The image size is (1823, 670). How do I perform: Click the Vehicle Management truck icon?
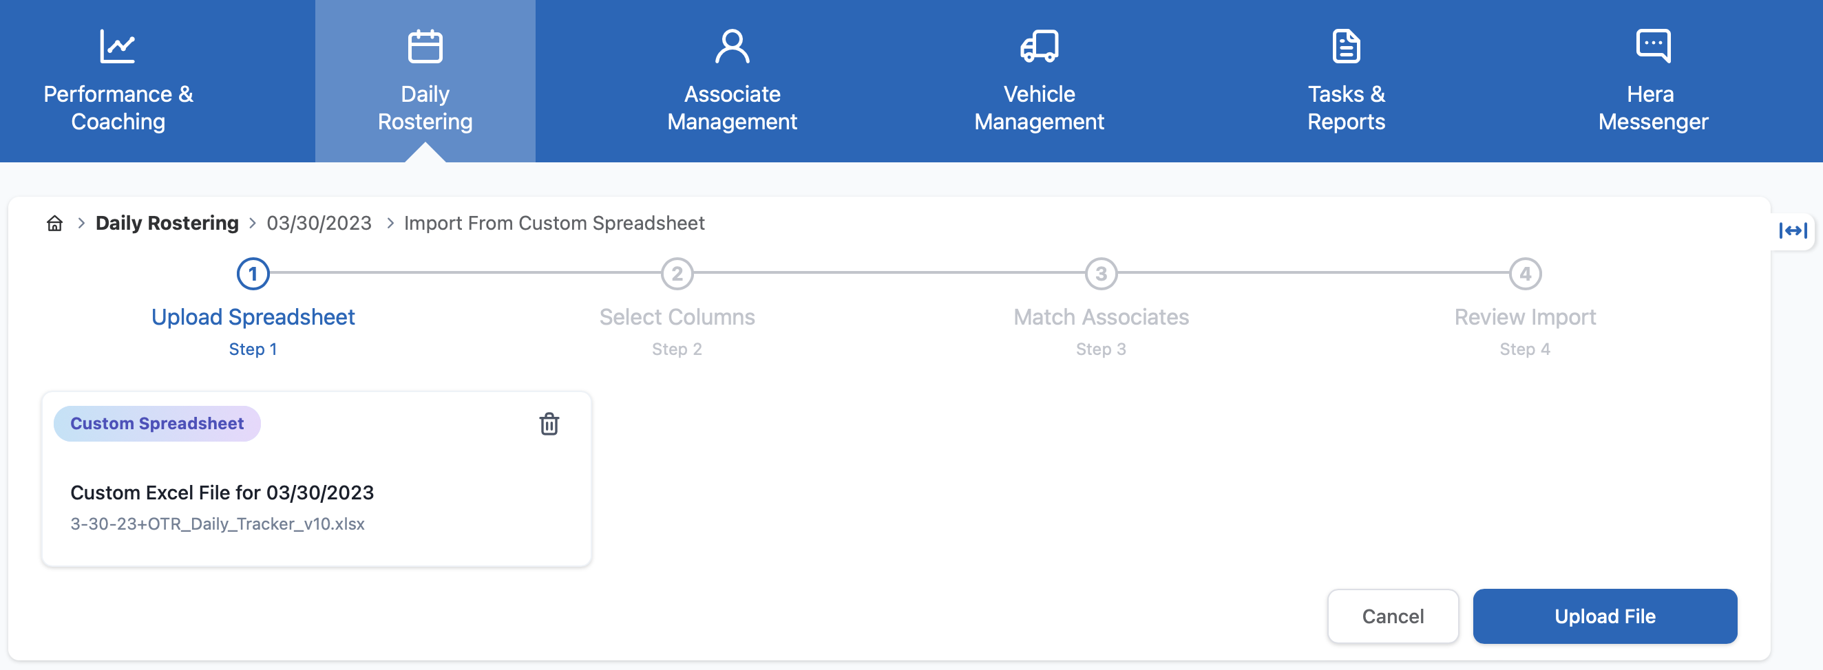click(1039, 47)
